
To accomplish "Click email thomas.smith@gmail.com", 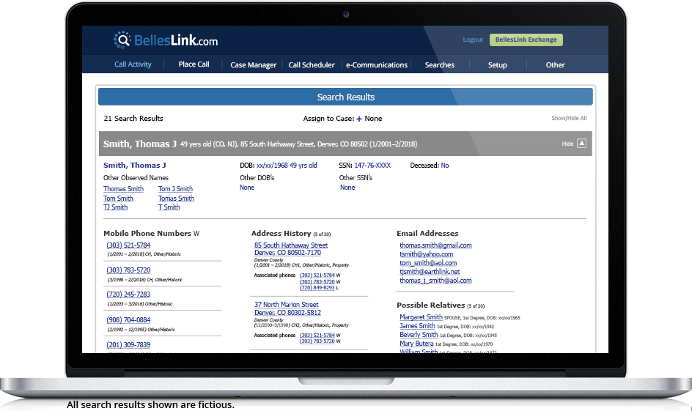I will pos(435,245).
